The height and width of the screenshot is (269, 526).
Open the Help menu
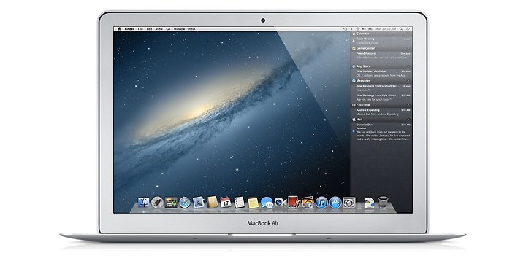(191, 29)
